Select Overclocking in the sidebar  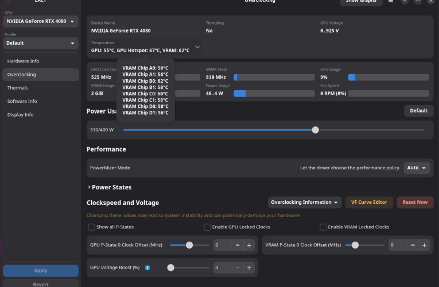click(41, 75)
